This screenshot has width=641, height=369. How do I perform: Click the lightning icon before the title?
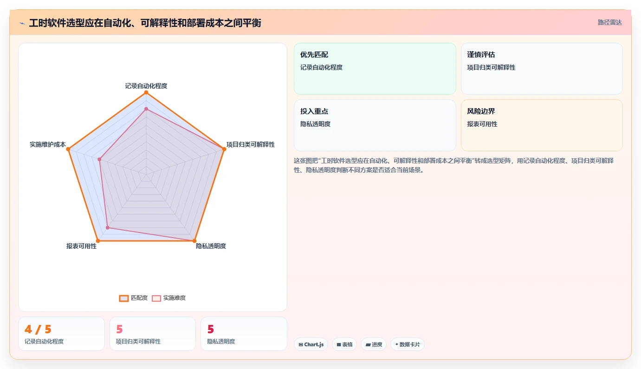click(22, 23)
